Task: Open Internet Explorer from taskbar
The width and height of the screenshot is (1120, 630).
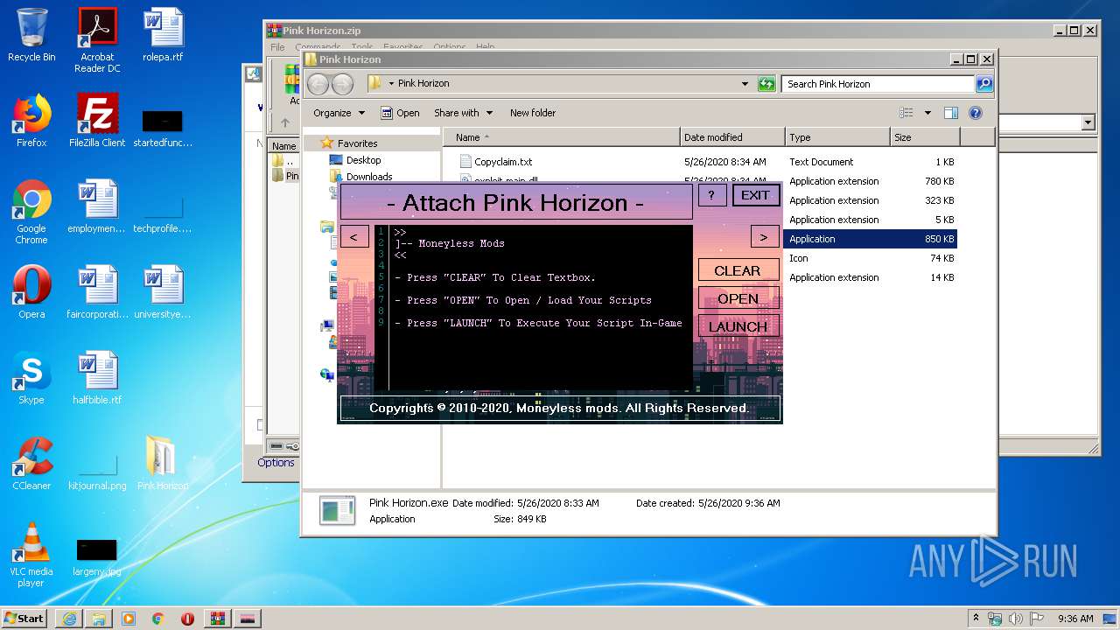Action: (x=69, y=619)
